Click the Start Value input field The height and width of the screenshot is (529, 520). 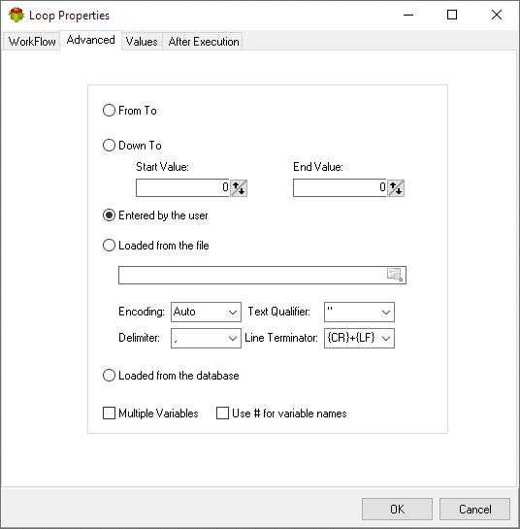tap(182, 188)
